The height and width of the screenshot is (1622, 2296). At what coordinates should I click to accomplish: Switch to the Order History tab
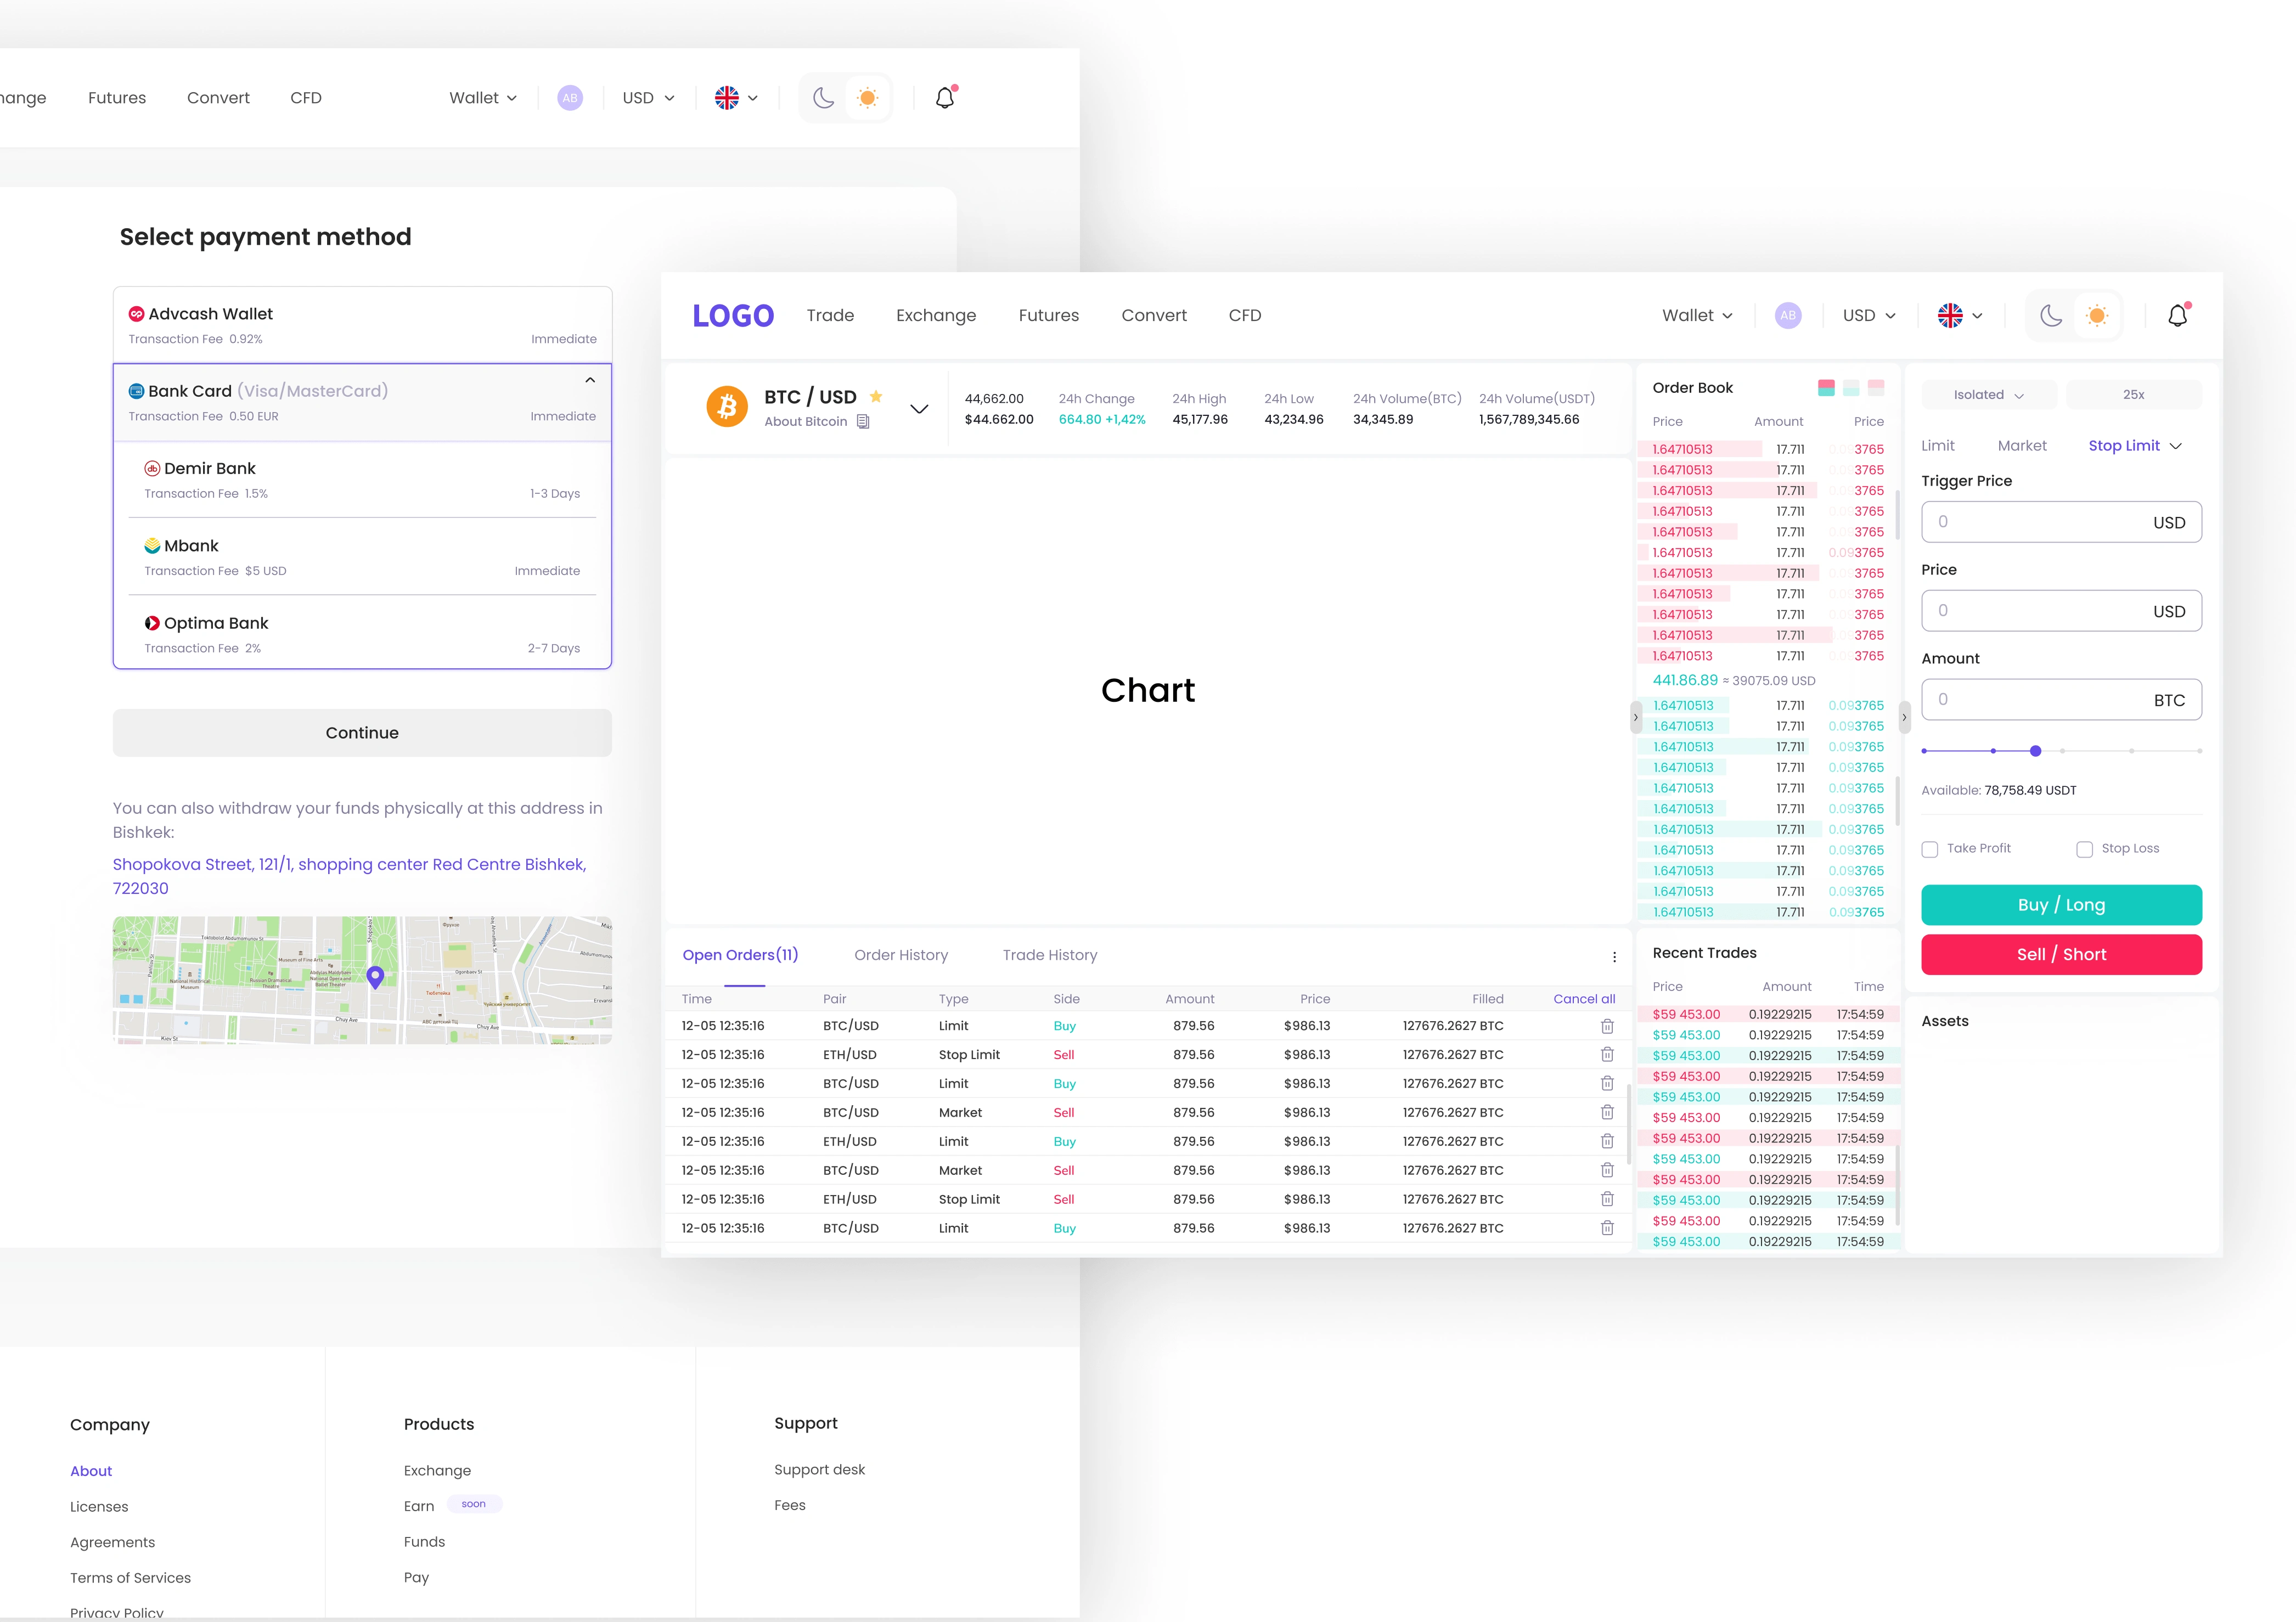point(901,955)
